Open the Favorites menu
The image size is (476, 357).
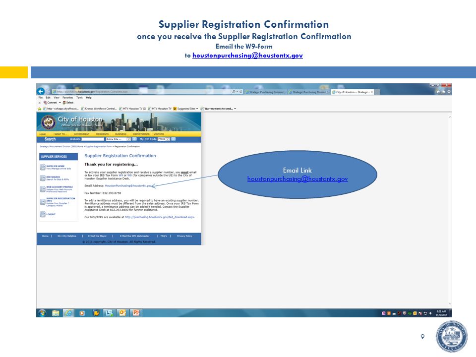click(x=68, y=98)
